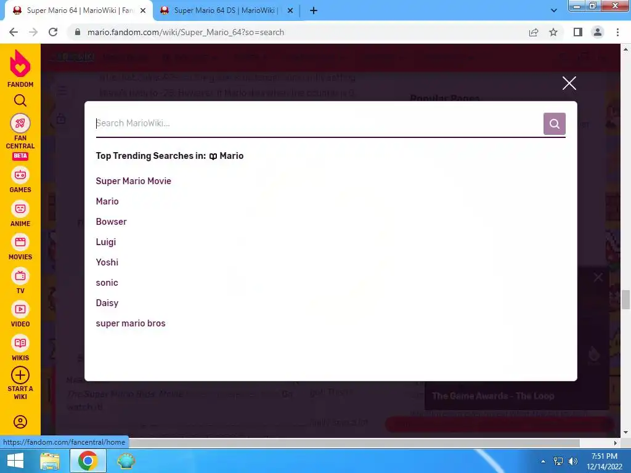Open the Anime section icon
The height and width of the screenshot is (473, 631).
click(x=20, y=209)
